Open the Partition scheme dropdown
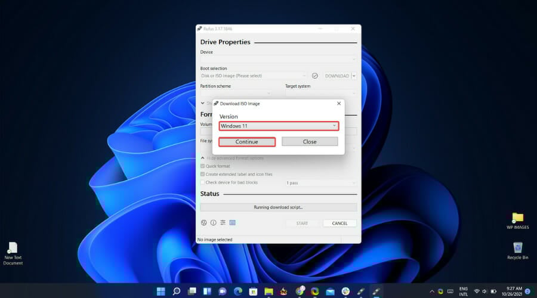Image resolution: width=537 pixels, height=298 pixels. pos(236,93)
